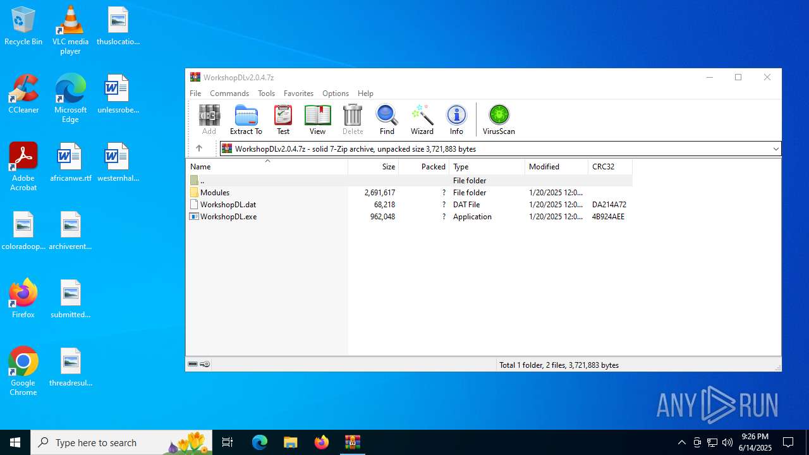Click the drive icon in the status bar
809x455 pixels.
point(193,364)
